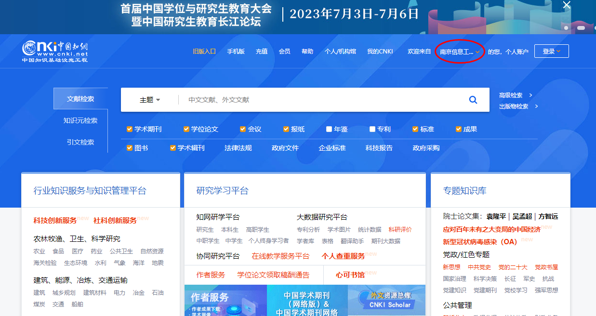Toggle the 标准 checkbox
Screen dimensions: 596x316
[x=415, y=129]
